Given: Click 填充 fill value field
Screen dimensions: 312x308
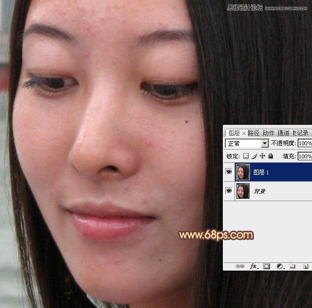Looking at the screenshot, I should coord(305,156).
